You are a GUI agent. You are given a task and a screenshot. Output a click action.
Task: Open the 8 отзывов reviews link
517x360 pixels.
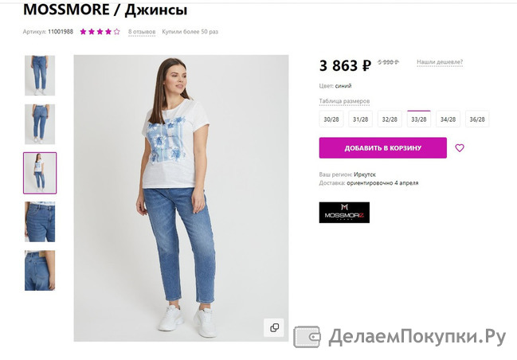pyautogui.click(x=142, y=32)
